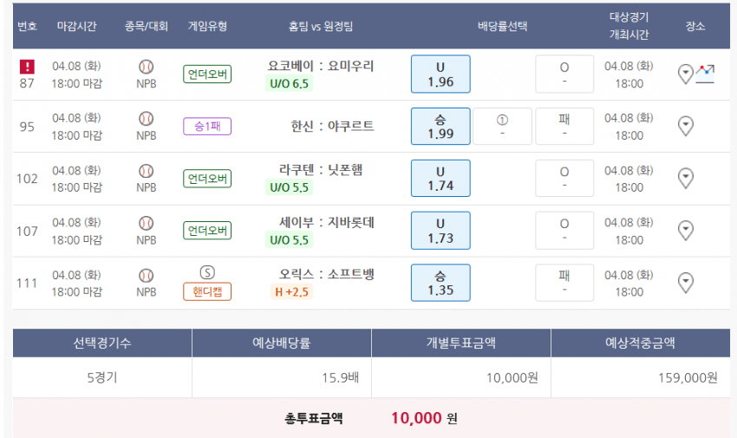The image size is (737, 438).
Task: Select the ① draw option for match 95
Action: point(502,127)
